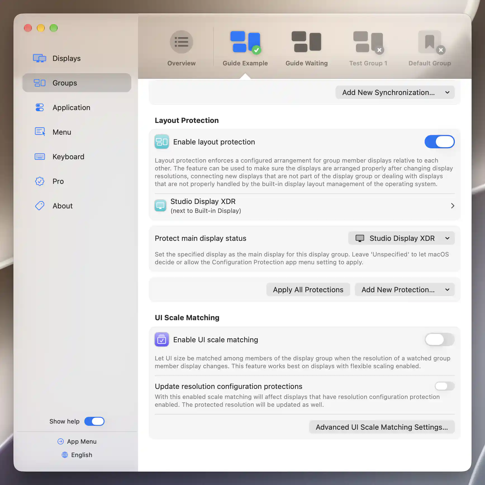Open the Keyboard settings icon

[x=39, y=156]
